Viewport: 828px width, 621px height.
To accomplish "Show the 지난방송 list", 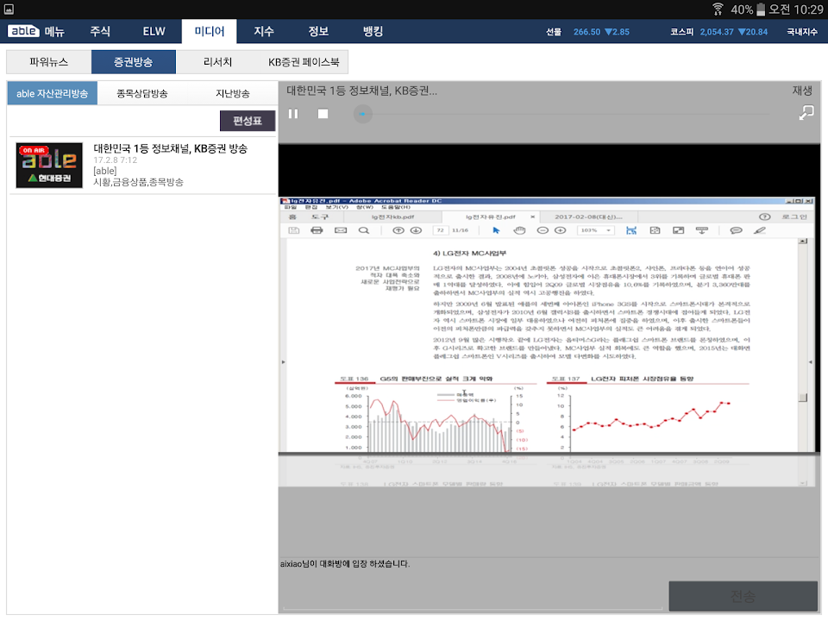I will [x=232, y=93].
